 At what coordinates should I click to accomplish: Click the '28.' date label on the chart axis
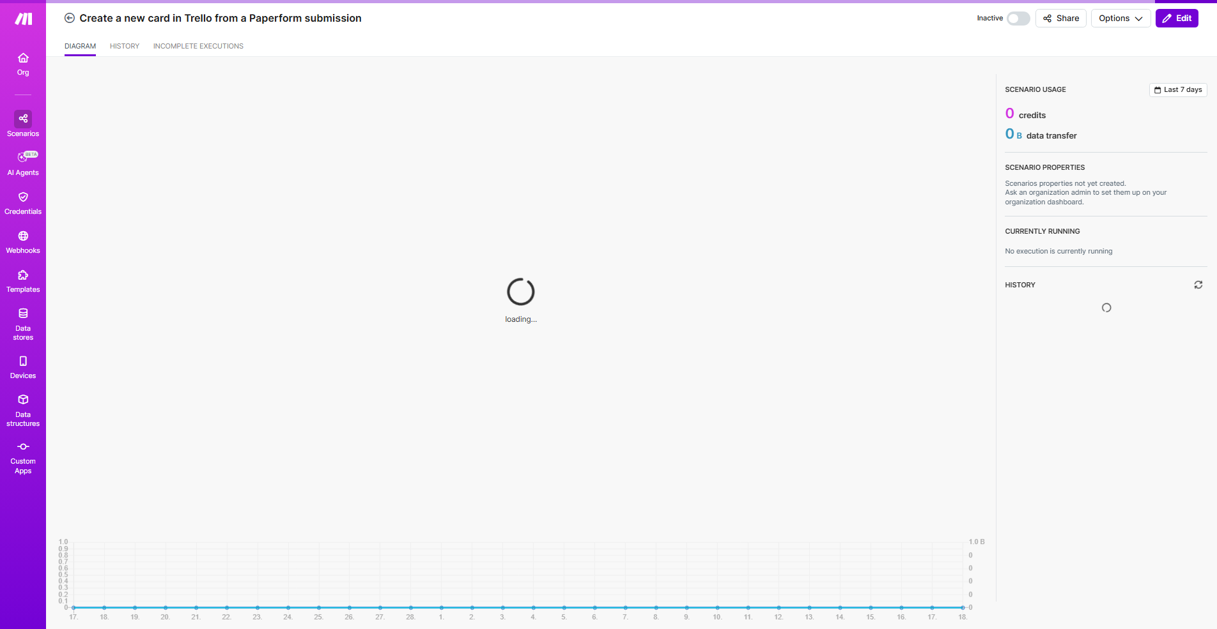(x=410, y=617)
